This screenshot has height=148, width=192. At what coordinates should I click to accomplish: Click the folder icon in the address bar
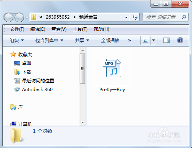pos(34,17)
